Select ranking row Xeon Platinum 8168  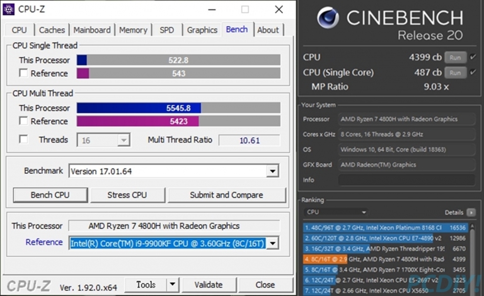click(x=385, y=227)
